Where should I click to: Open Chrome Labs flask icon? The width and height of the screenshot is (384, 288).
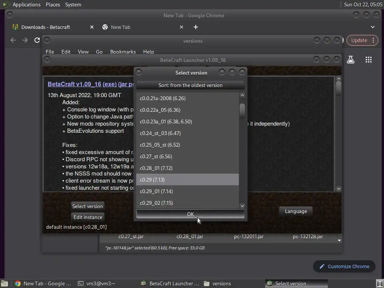point(351,60)
